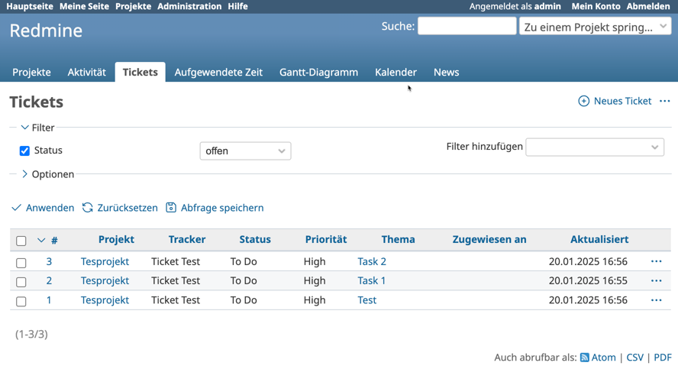Click the Zurücksetzen link text

click(128, 208)
